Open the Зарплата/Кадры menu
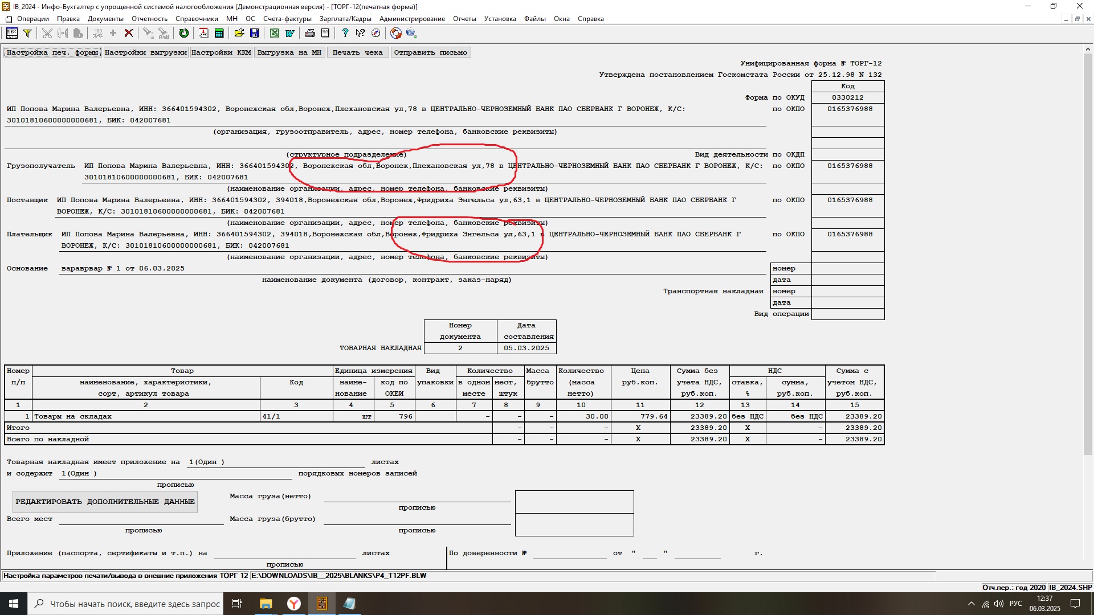 pos(345,19)
